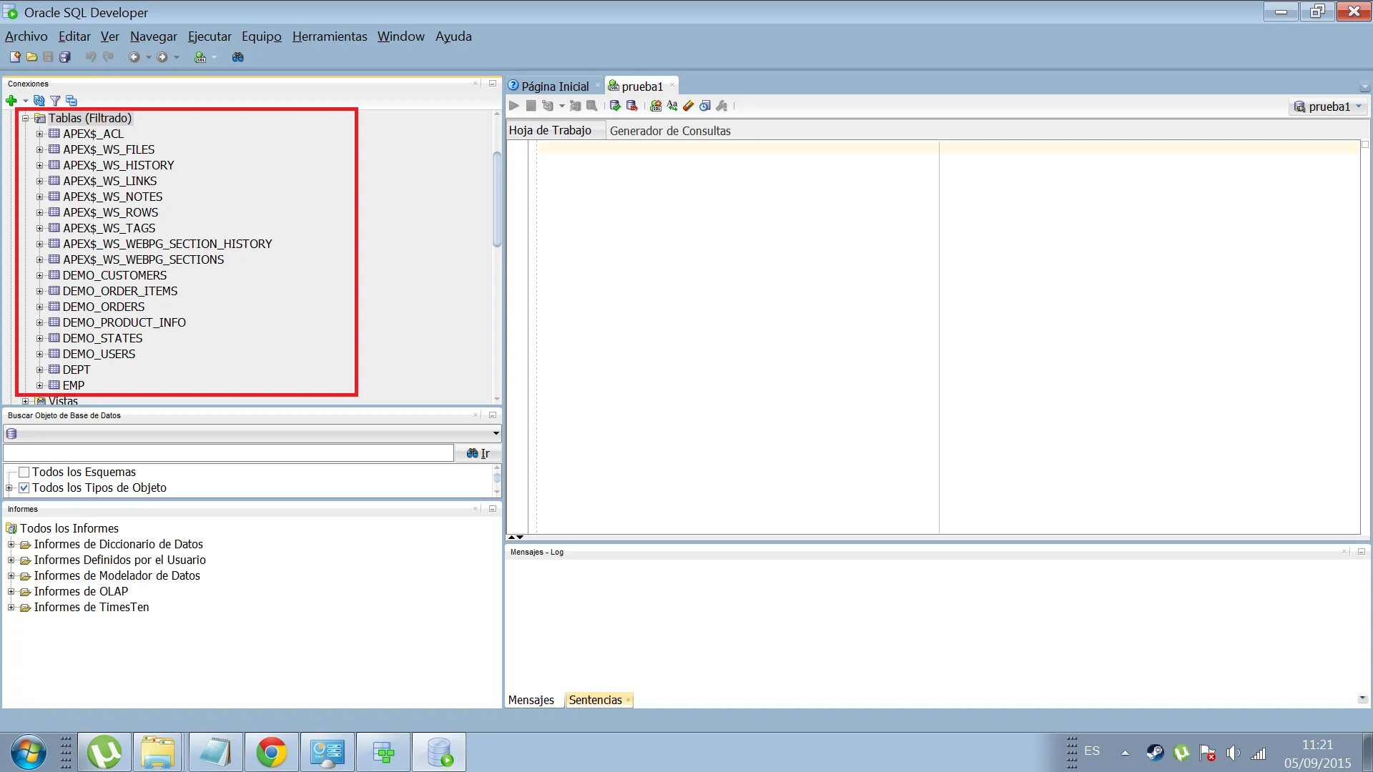Open SQL Worksheet icon in main toolbar
1373x772 pixels.
coord(200,57)
